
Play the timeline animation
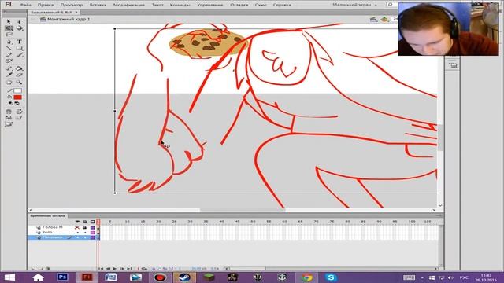coord(115,269)
